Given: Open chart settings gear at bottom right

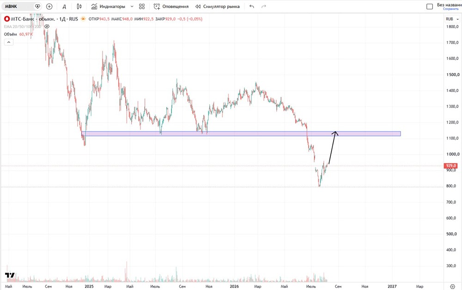Looking at the screenshot, I should pyautogui.click(x=453, y=286).
